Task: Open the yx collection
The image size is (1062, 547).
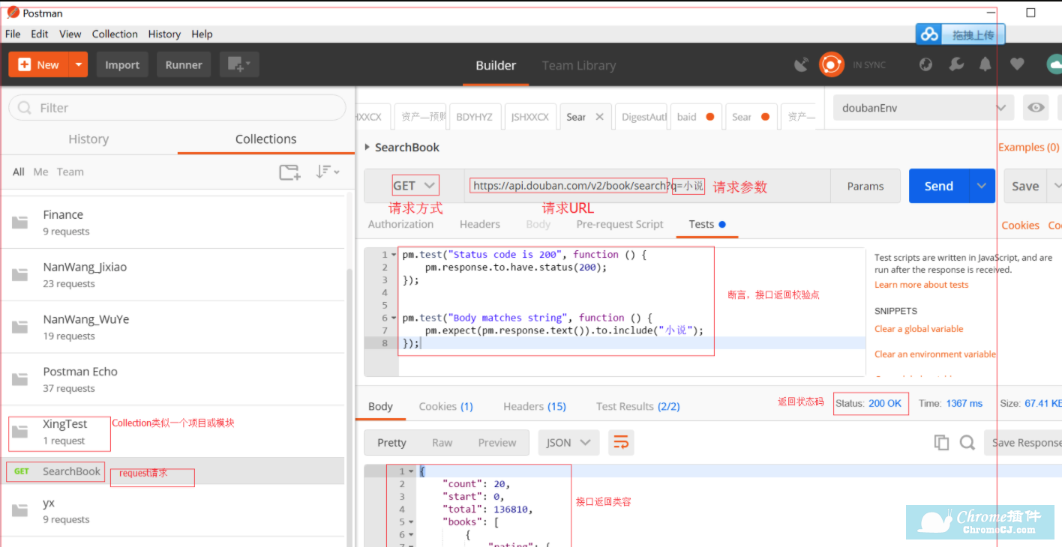Action: 172,510
